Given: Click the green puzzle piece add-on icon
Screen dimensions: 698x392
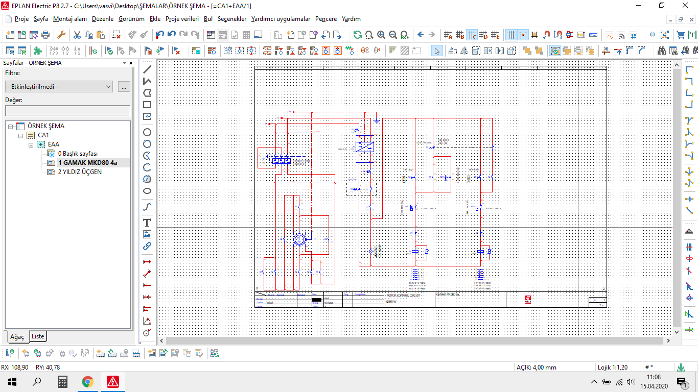Looking at the screenshot, I should 37,51.
